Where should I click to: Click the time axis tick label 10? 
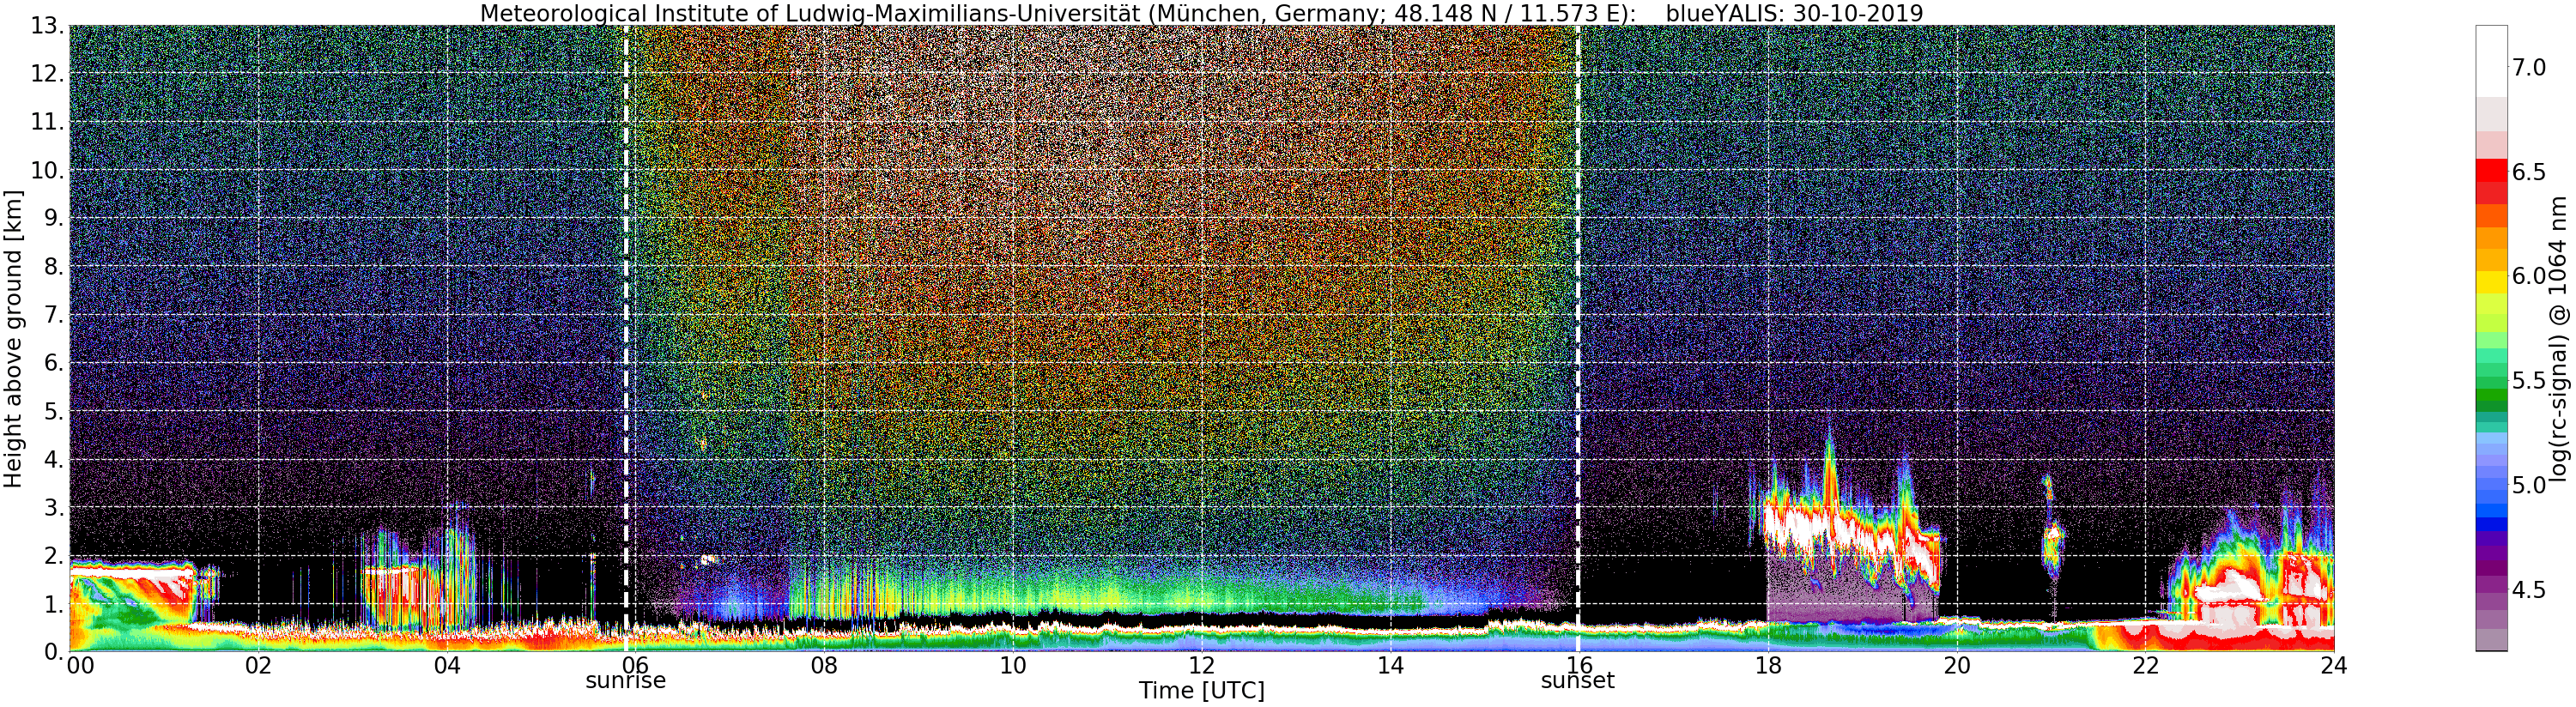pos(1013,666)
